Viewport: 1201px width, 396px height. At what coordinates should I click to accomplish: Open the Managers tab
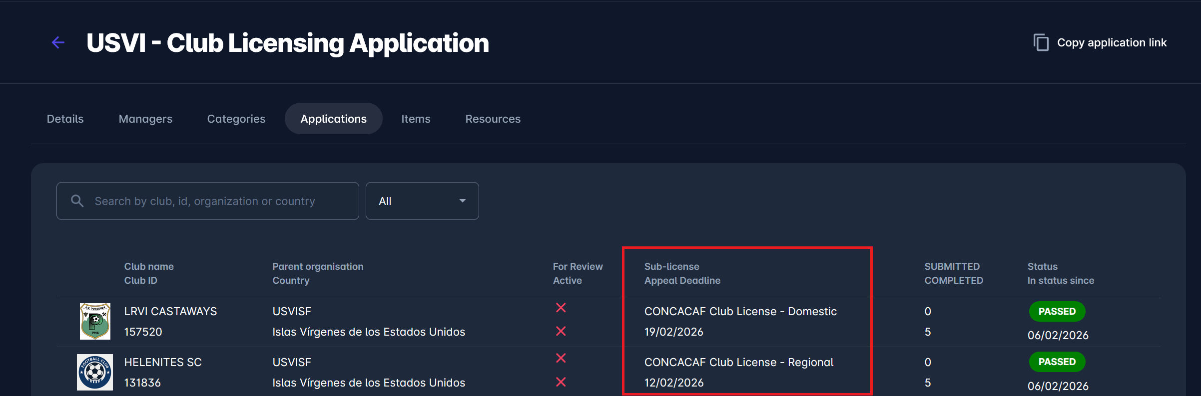click(x=145, y=119)
